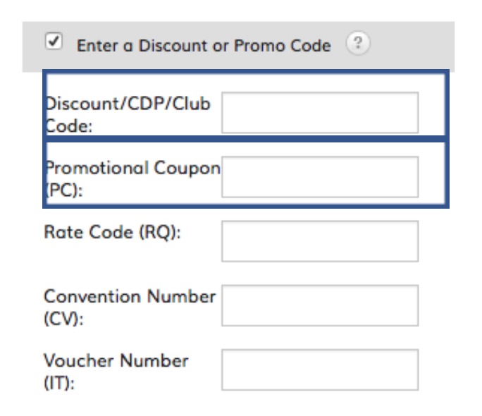Click the word 'Promo Code' in the header
Image resolution: width=482 pixels, height=416 pixels.
(283, 46)
